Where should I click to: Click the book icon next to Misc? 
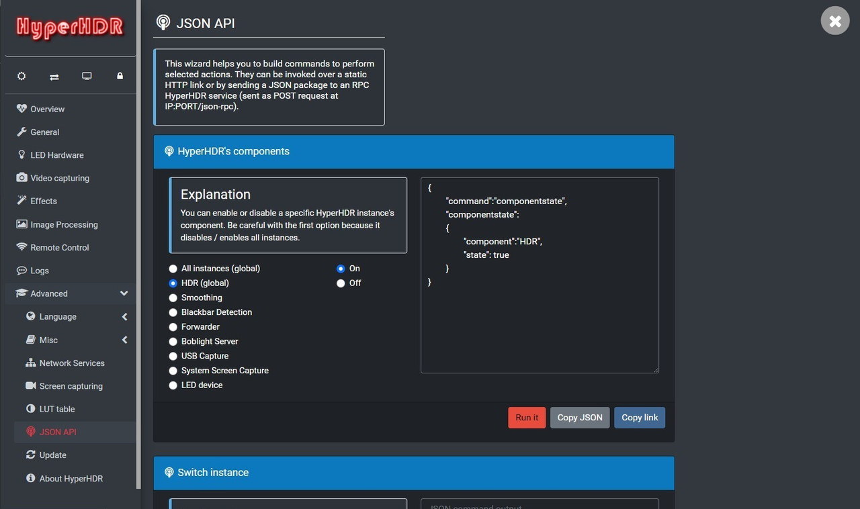coord(30,340)
